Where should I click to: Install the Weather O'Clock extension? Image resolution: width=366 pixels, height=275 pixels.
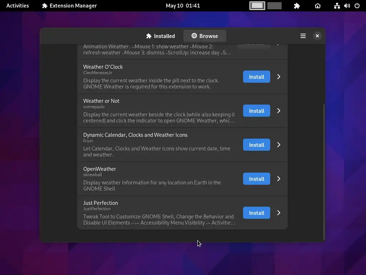[257, 77]
